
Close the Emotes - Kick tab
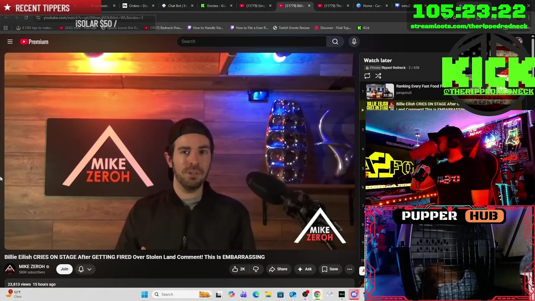point(231,6)
